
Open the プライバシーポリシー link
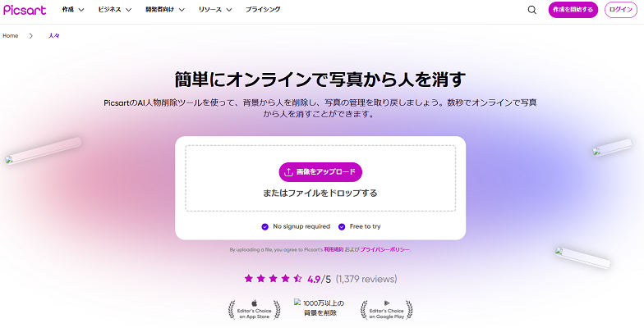click(x=384, y=249)
